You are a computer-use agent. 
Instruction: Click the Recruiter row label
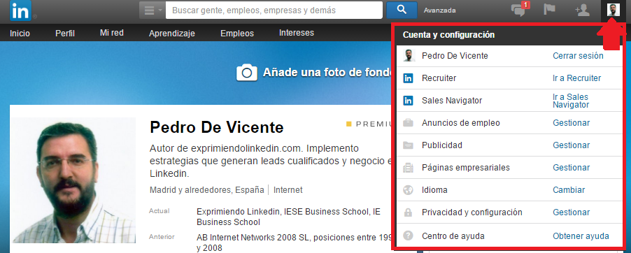pos(439,78)
